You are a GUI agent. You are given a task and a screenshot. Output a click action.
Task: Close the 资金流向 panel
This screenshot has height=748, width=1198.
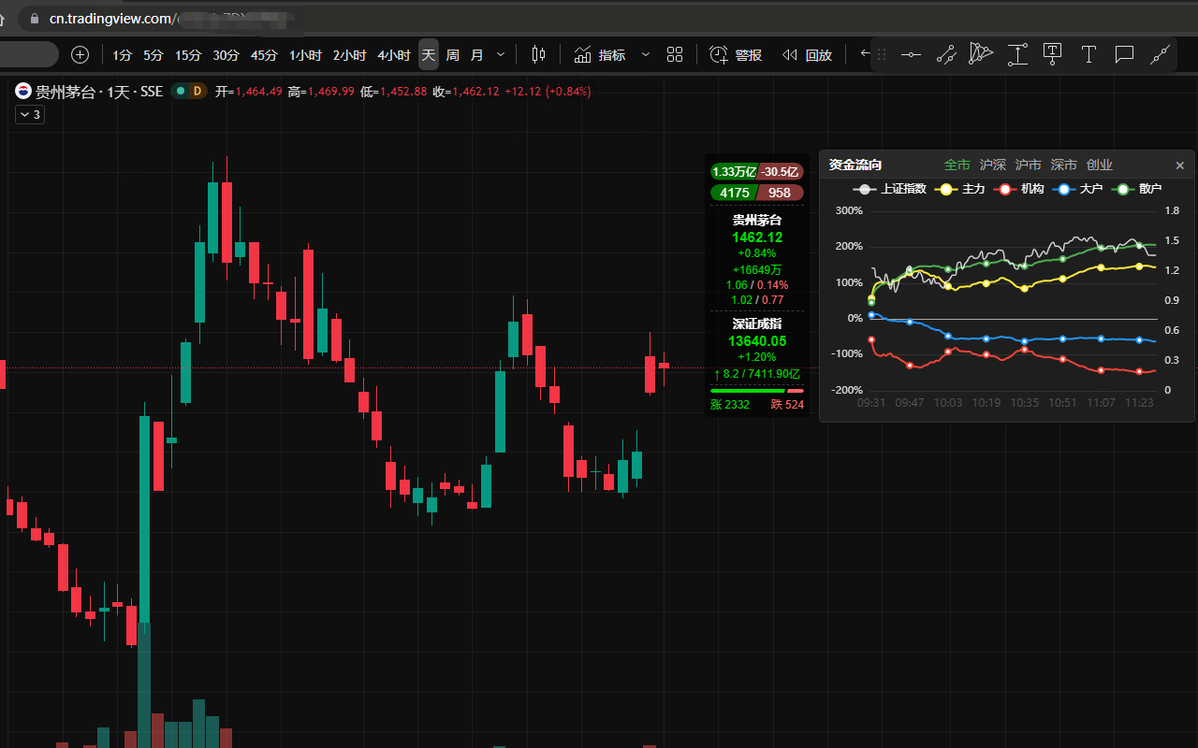tap(1180, 165)
